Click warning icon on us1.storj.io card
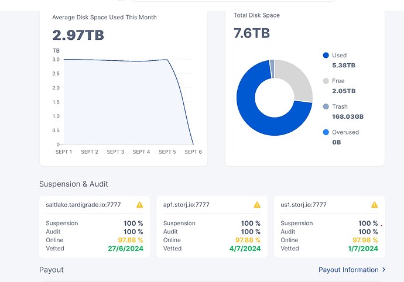This screenshot has height=282, width=404. coord(374,205)
